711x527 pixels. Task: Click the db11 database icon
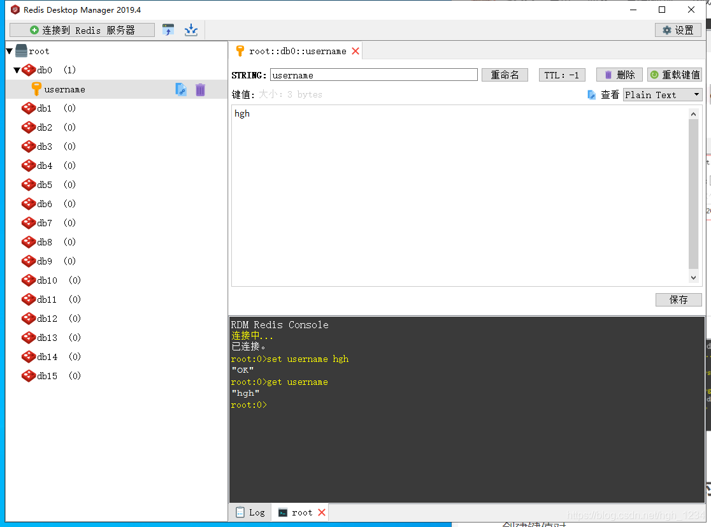29,300
